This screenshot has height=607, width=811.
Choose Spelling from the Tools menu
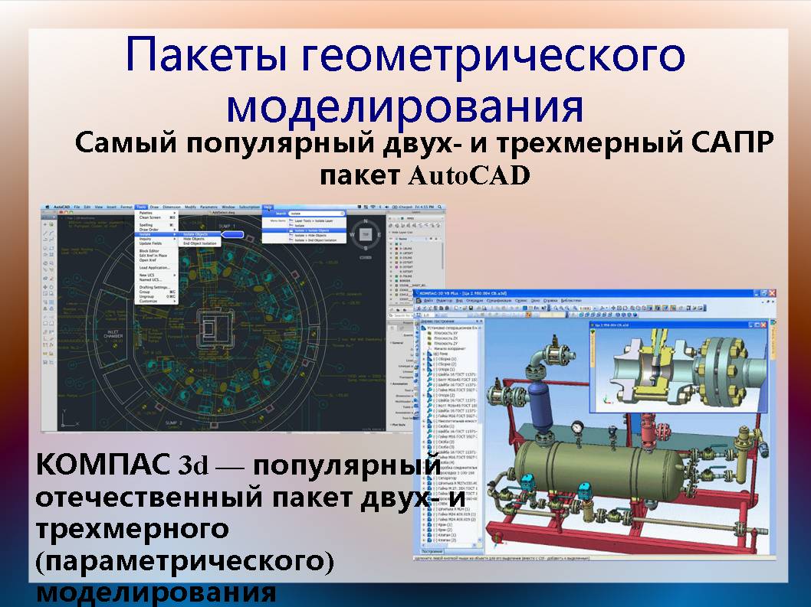[156, 225]
